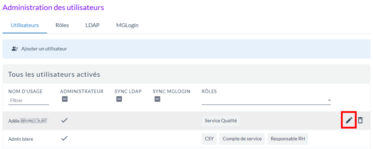The width and height of the screenshot is (373, 149).
Task: Toggle the Sync MGLogin filter checkbox
Action: pos(157,99)
